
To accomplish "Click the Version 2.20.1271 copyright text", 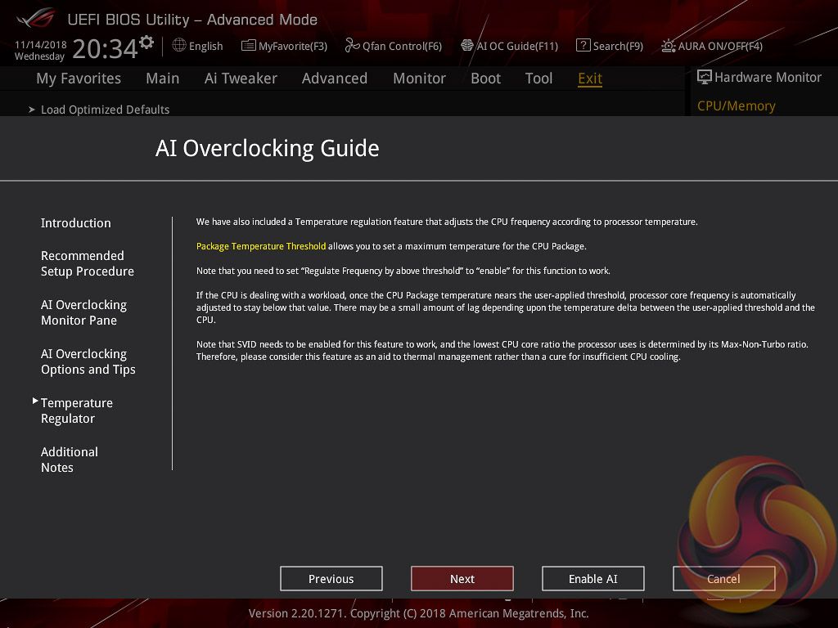I will point(418,613).
